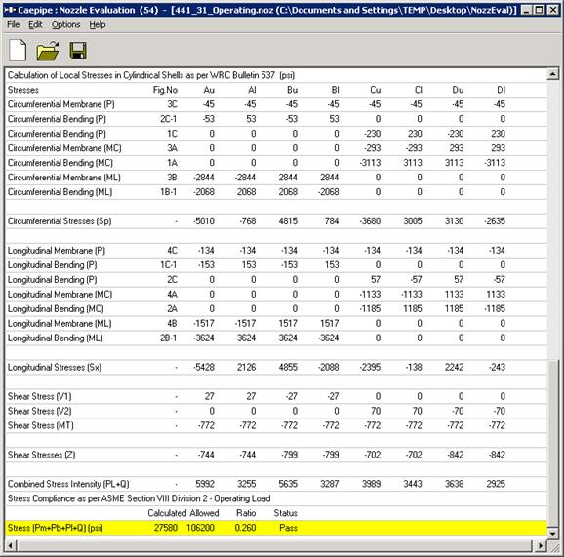Screen dimensions: 564x557
Task: Click the vertical scrollbar down arrow
Action: (x=553, y=534)
